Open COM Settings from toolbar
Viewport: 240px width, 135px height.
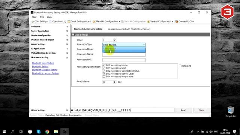pos(39,21)
